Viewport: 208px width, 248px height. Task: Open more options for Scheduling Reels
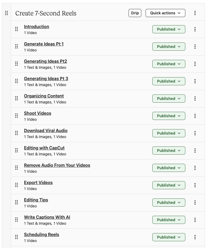coord(195,237)
